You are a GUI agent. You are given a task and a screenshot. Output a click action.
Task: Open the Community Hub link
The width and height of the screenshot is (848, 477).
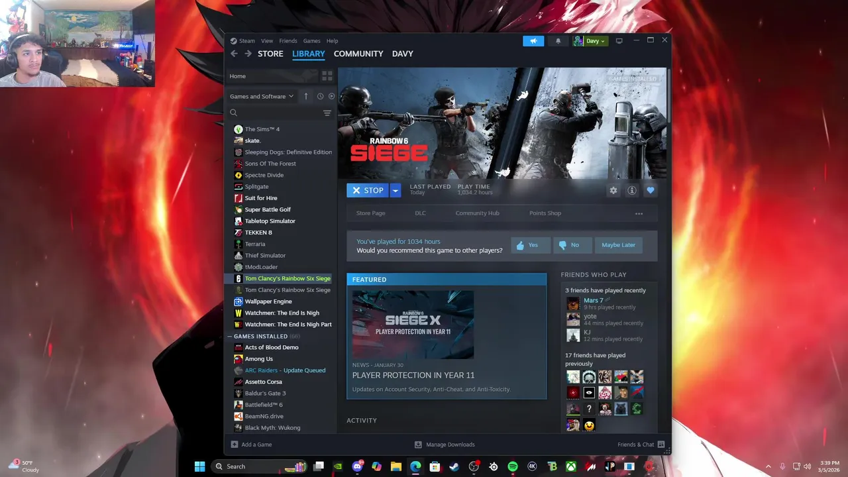click(x=477, y=213)
